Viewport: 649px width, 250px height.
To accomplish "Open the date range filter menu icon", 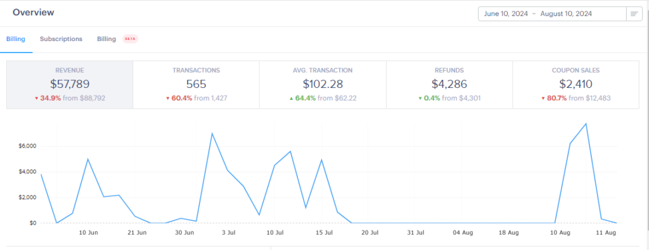I will coord(634,14).
